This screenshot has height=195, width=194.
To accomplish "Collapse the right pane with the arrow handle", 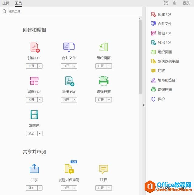I will [x=144, y=105].
